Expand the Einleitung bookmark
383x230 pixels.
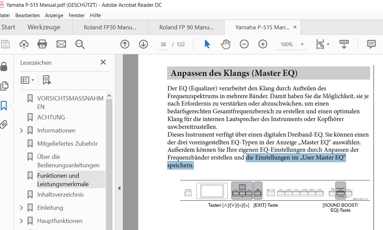tap(21, 208)
